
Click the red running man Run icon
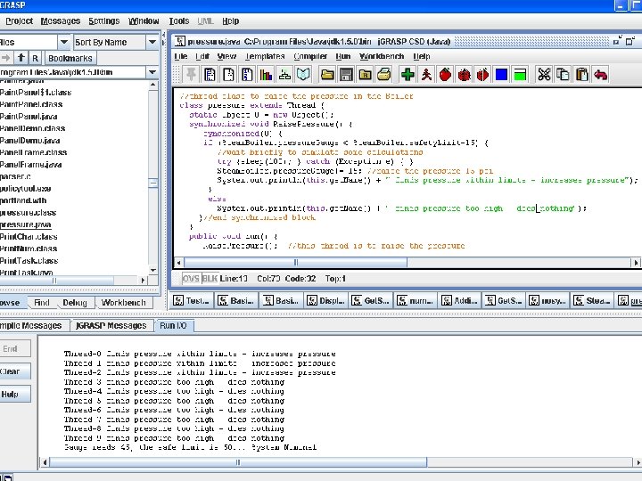pyautogui.click(x=427, y=75)
